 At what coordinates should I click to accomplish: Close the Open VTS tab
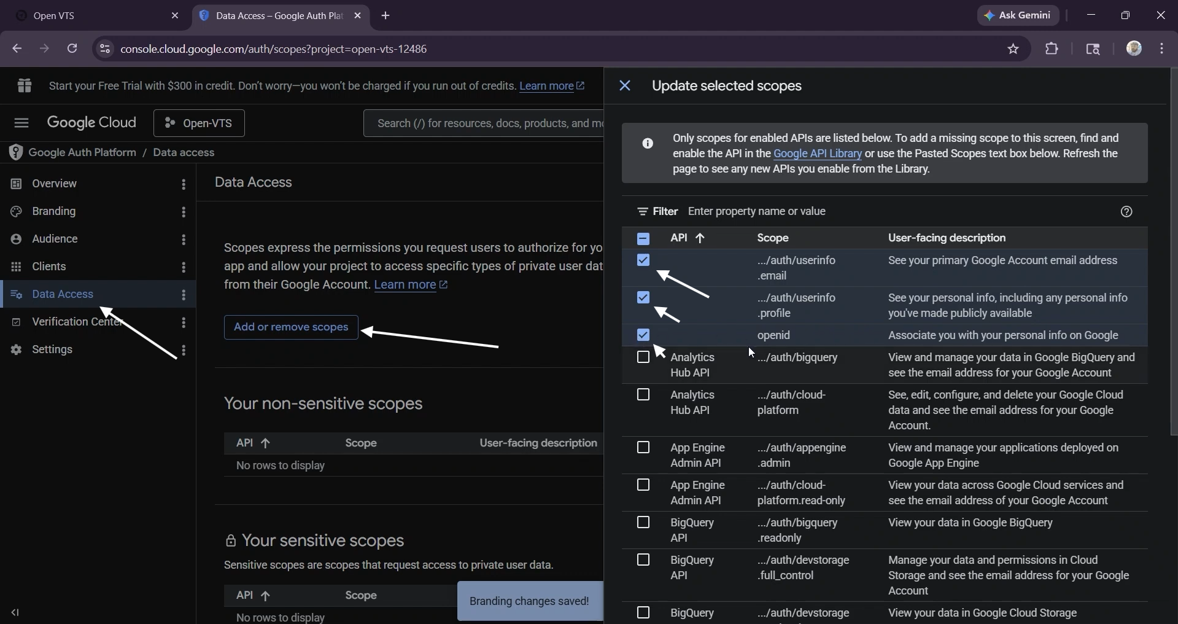[175, 16]
